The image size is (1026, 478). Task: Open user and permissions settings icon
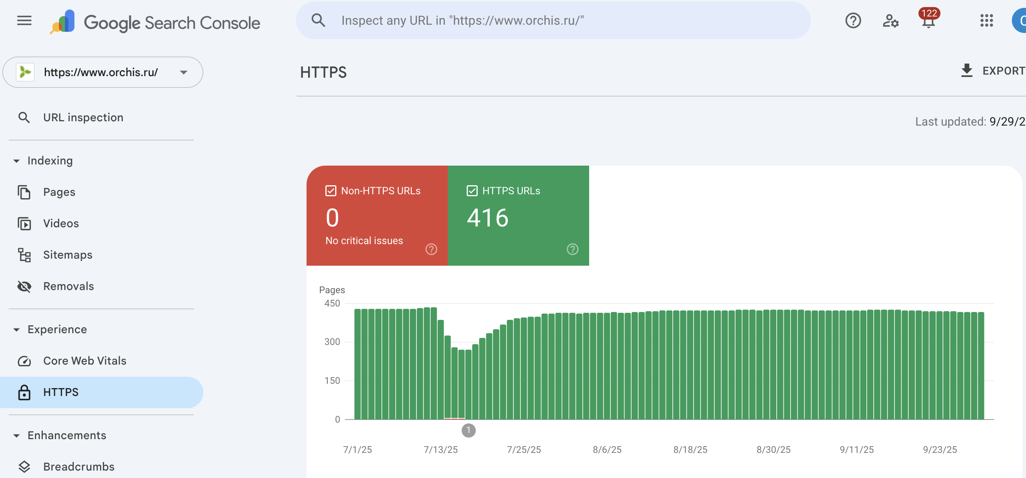pos(890,21)
